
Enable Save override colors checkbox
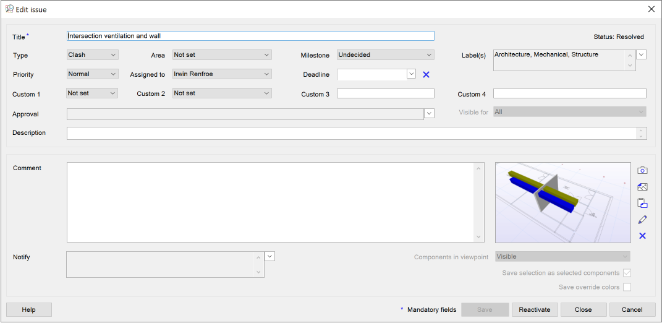[x=627, y=287]
